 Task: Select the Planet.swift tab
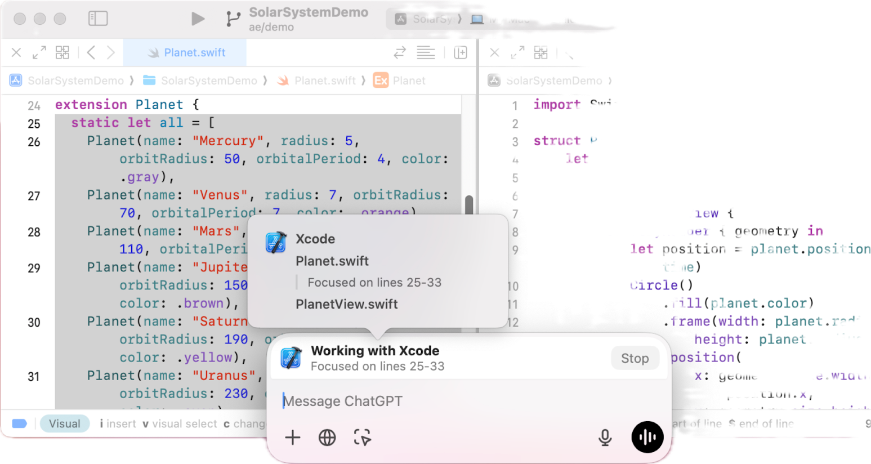[185, 52]
